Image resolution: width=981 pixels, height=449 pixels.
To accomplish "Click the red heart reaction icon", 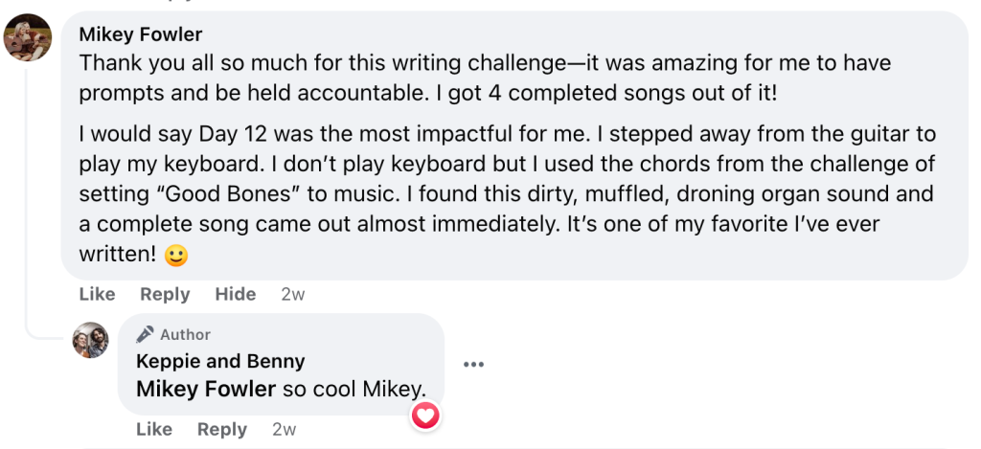I will (x=425, y=415).
